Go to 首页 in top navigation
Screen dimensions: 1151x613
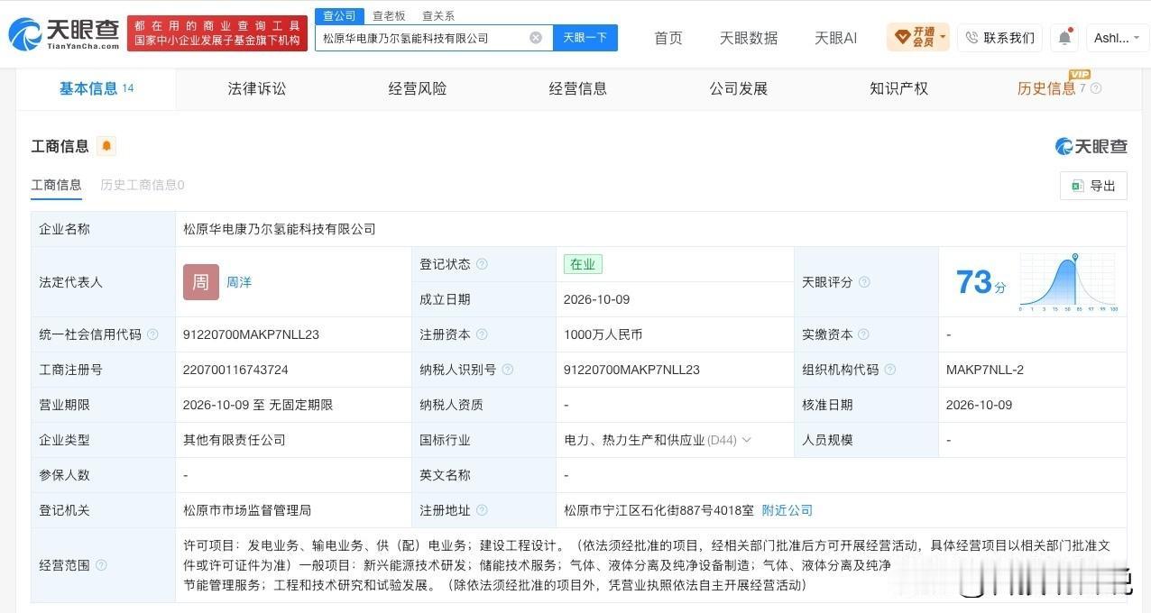coord(668,38)
